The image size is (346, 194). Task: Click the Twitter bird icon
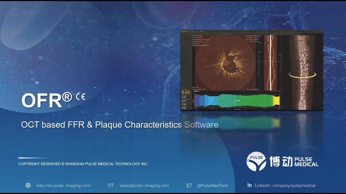click(x=189, y=185)
